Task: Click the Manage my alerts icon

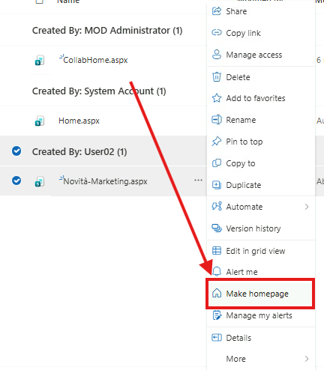Action: click(217, 315)
